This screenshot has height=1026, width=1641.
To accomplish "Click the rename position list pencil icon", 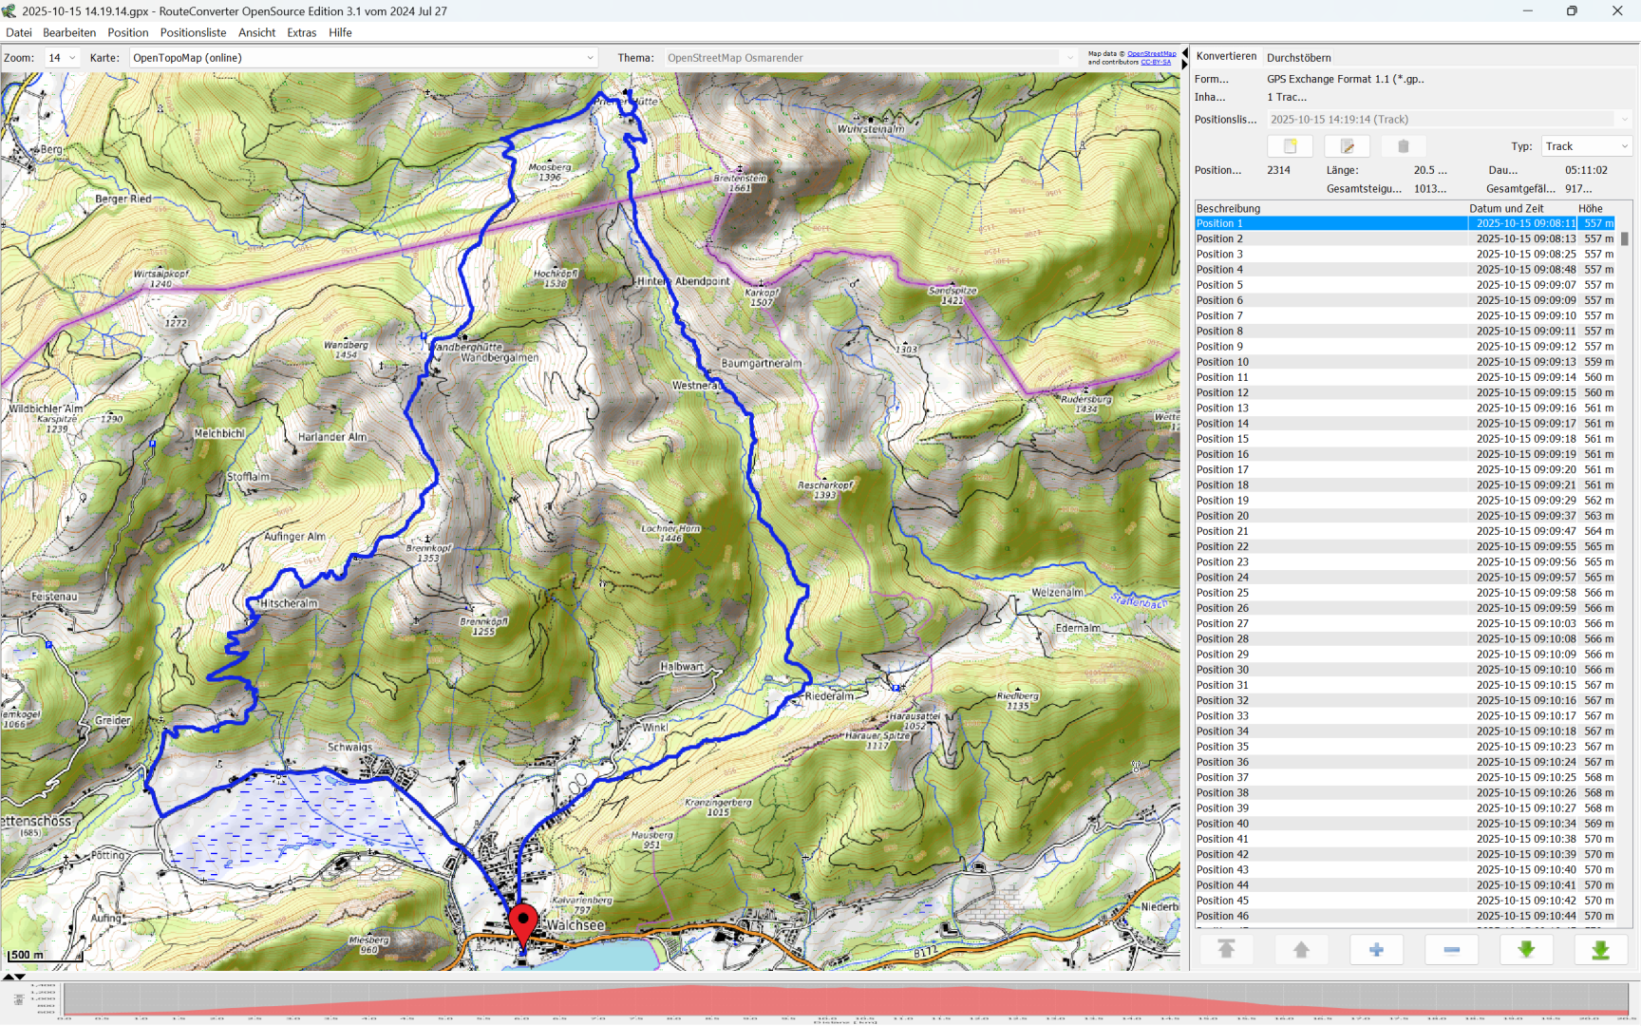I will pyautogui.click(x=1347, y=146).
